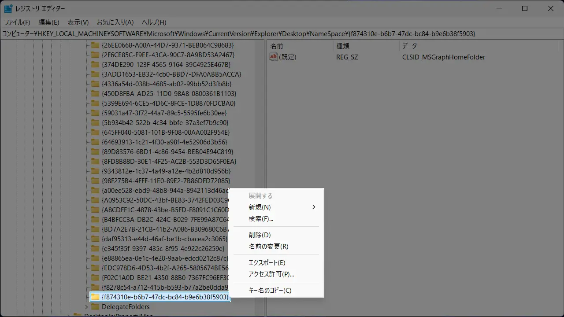Click the Registry Editor app icon in title bar
564x317 pixels.
(8, 9)
